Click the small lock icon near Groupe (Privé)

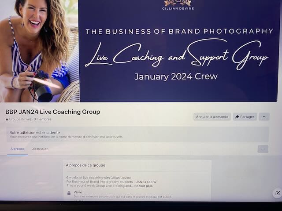point(7,119)
